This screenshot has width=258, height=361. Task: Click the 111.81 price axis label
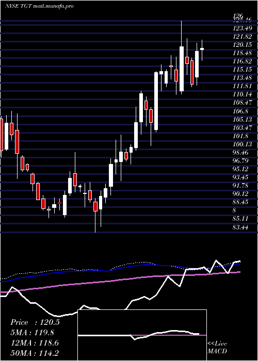[x=242, y=87]
